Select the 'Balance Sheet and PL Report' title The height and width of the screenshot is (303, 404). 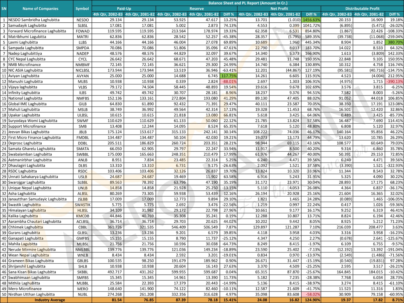pyautogui.click(x=248, y=3)
